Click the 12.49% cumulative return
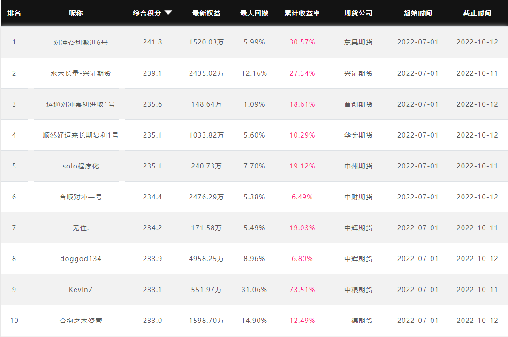Viewport: 508px width, 337px height. tap(302, 321)
